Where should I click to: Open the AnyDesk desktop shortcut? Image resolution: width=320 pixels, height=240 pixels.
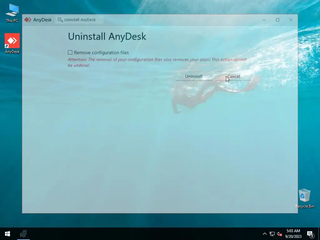coord(12,43)
